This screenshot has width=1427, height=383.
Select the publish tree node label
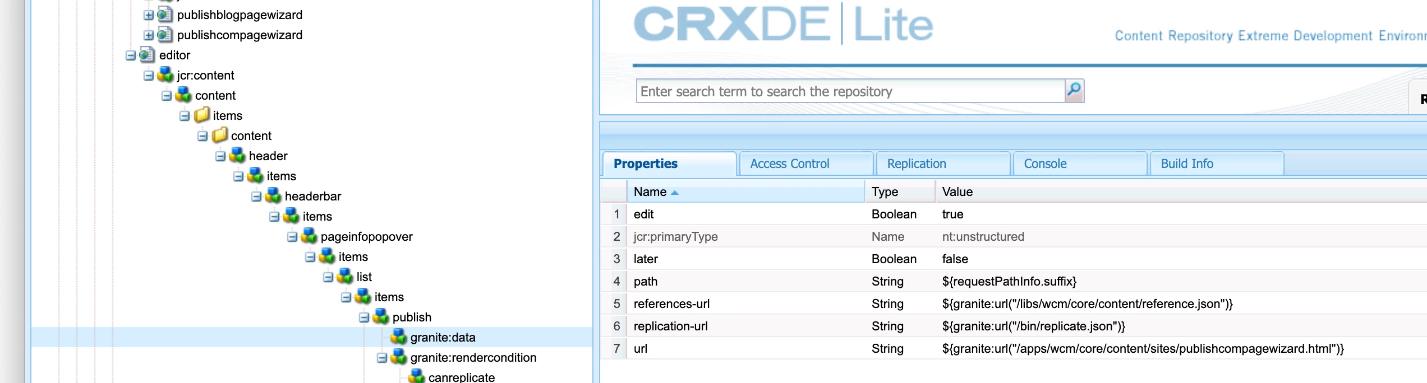412,317
